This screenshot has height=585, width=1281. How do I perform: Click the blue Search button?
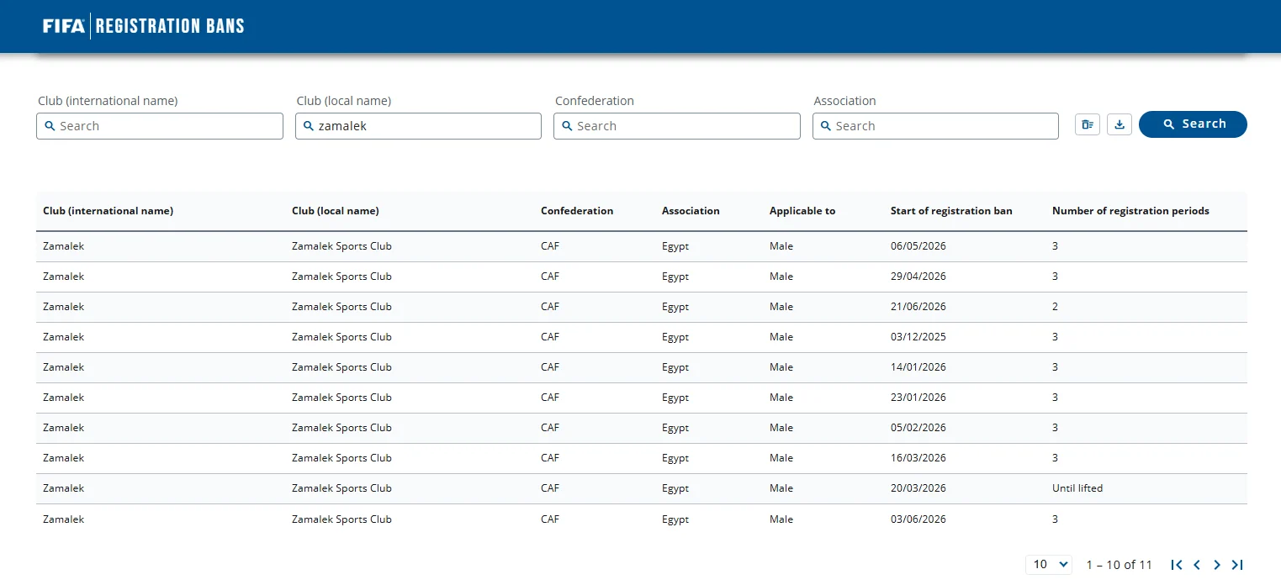tap(1193, 124)
